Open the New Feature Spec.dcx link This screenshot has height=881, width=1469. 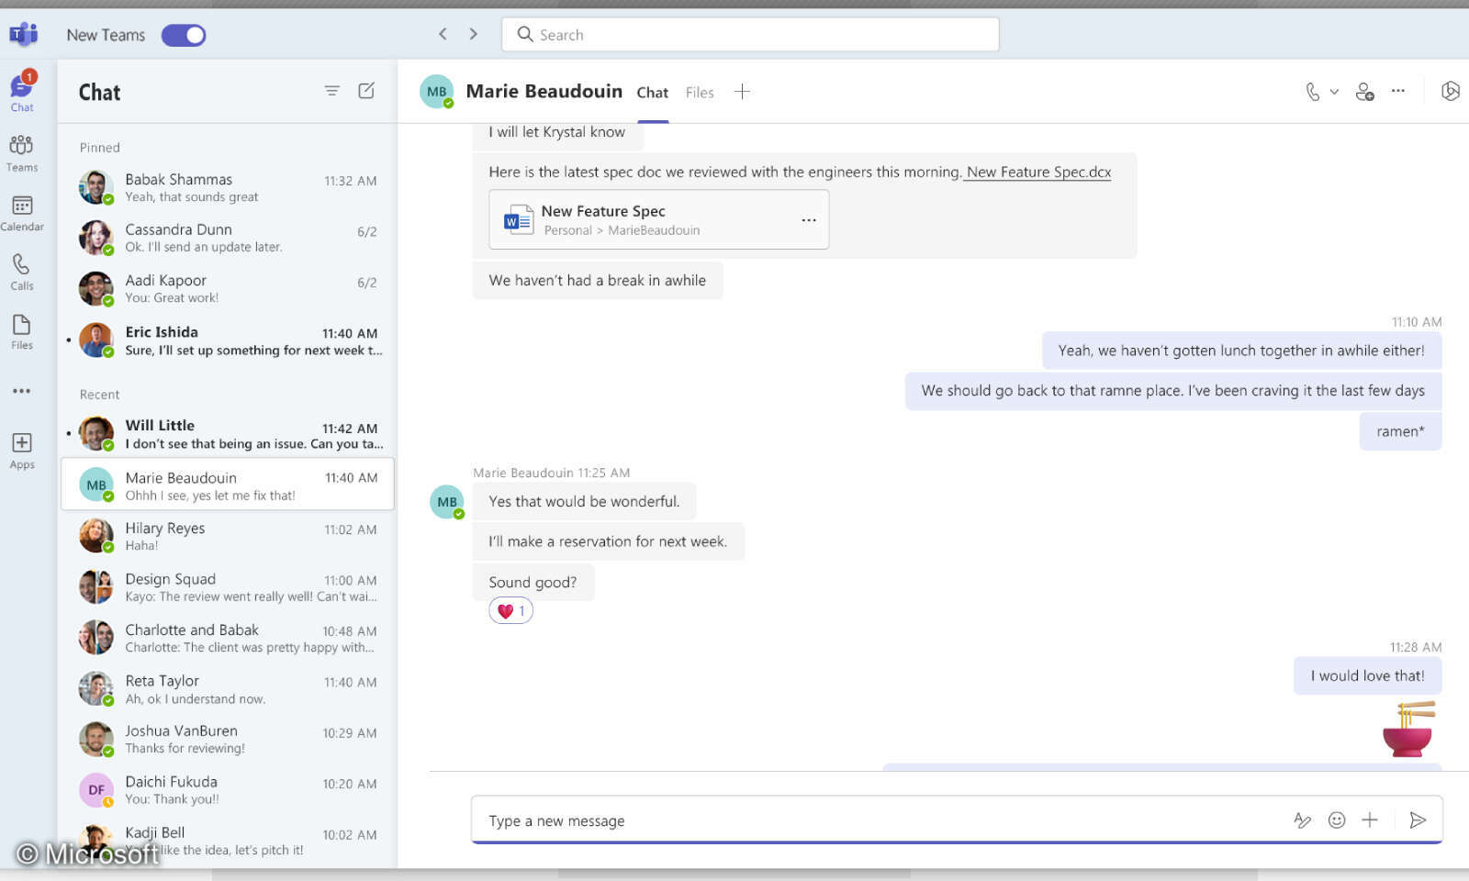(1037, 172)
